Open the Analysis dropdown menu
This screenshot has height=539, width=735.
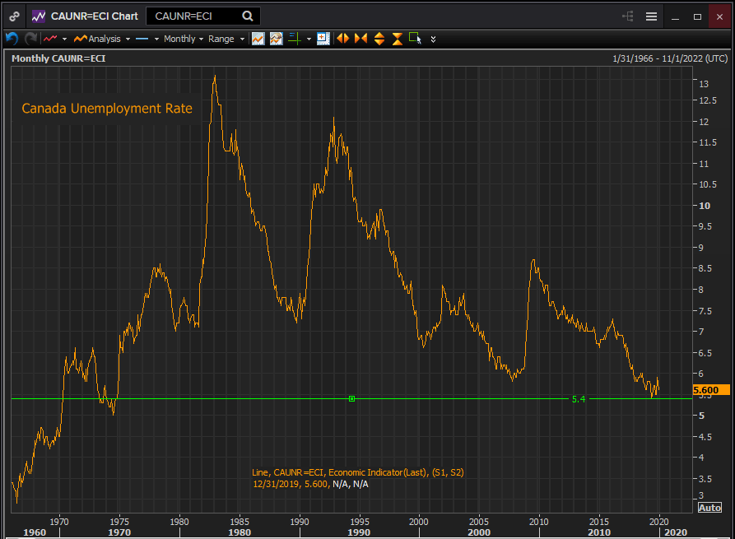pyautogui.click(x=102, y=39)
